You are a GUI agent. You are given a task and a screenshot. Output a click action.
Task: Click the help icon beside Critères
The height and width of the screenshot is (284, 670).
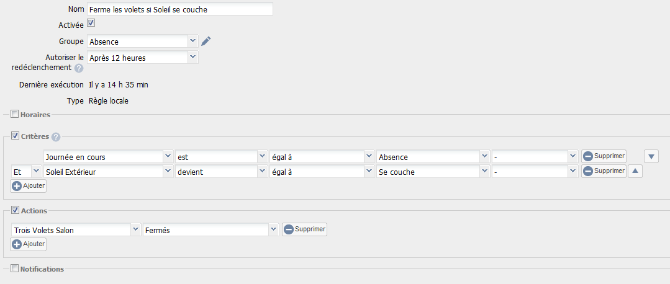tap(56, 137)
